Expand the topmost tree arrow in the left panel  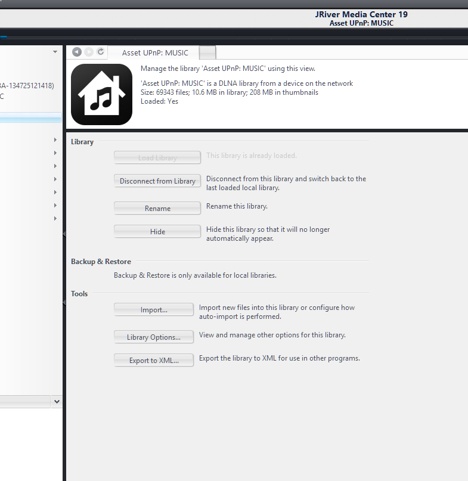click(x=55, y=140)
